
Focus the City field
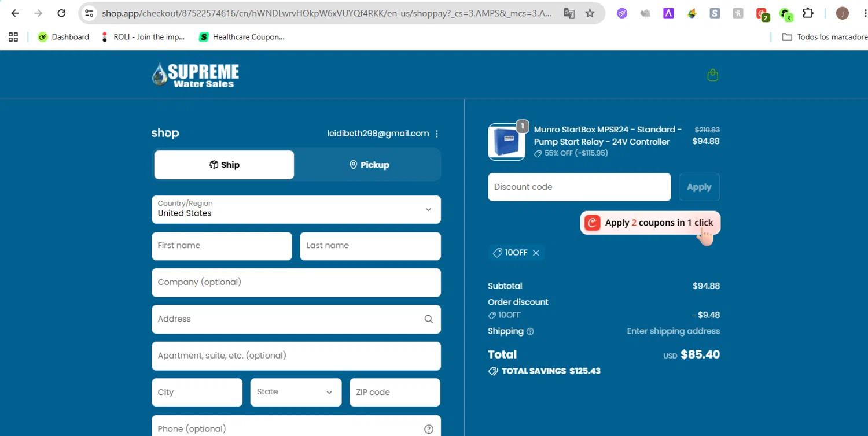(197, 393)
